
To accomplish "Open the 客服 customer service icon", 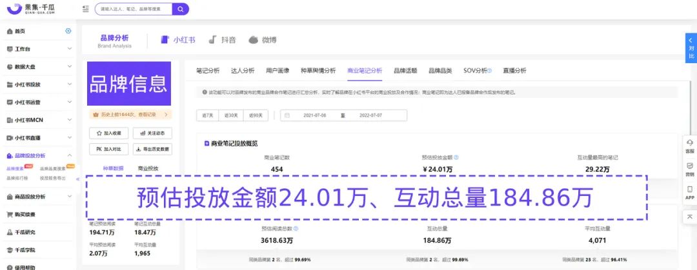I will 690,146.
